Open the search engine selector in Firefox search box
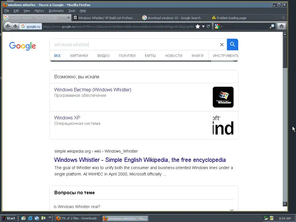 (x=218, y=26)
